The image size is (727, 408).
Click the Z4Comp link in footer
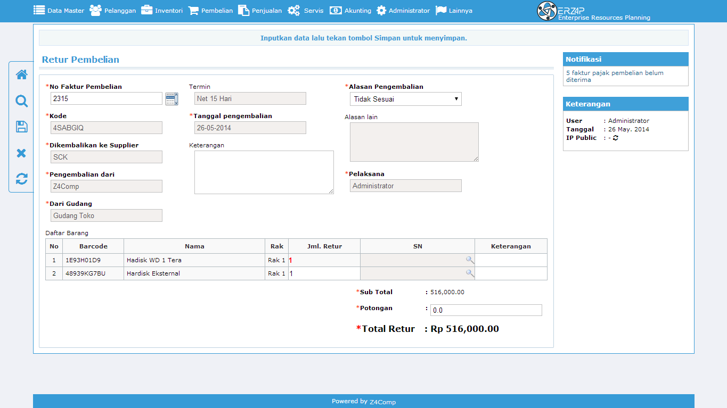pos(382,402)
